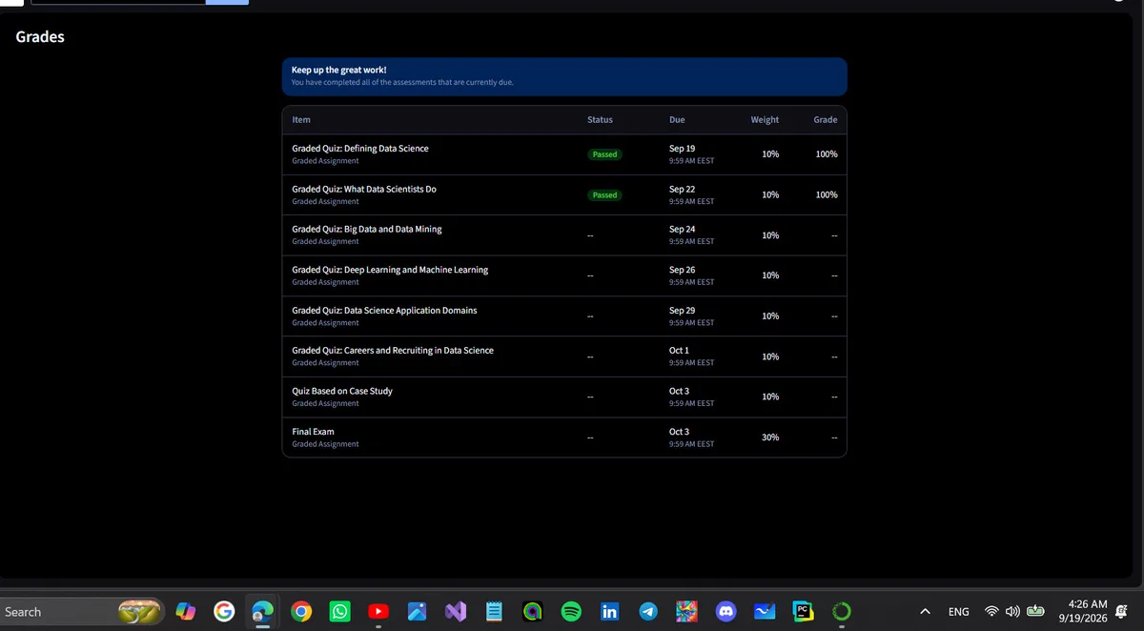Image resolution: width=1144 pixels, height=631 pixels.
Task: Launch Google Chrome from taskbar
Action: pos(301,611)
